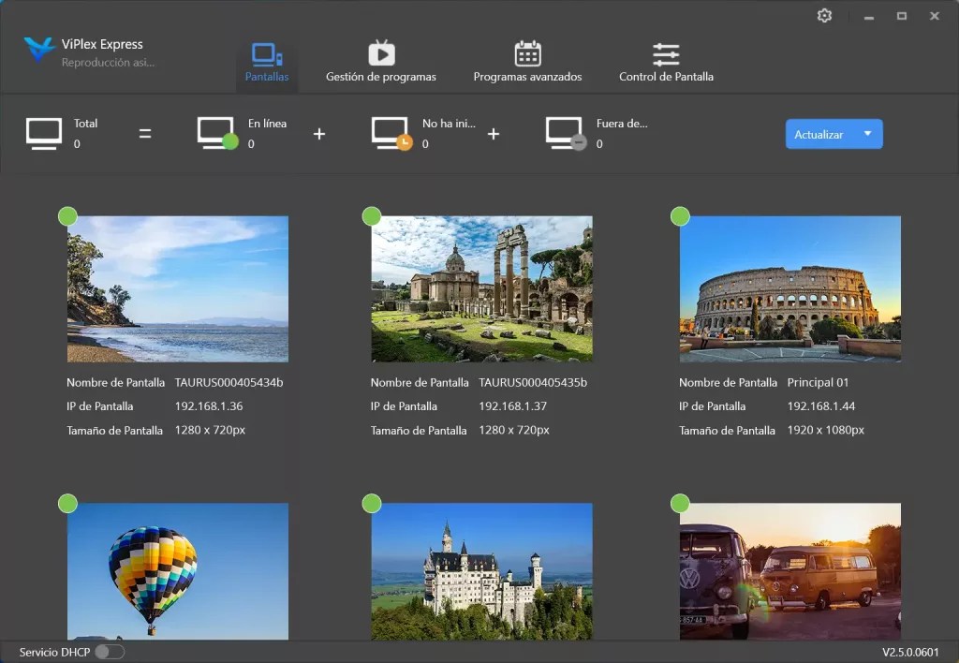Close the ViPlex Express window

[934, 16]
